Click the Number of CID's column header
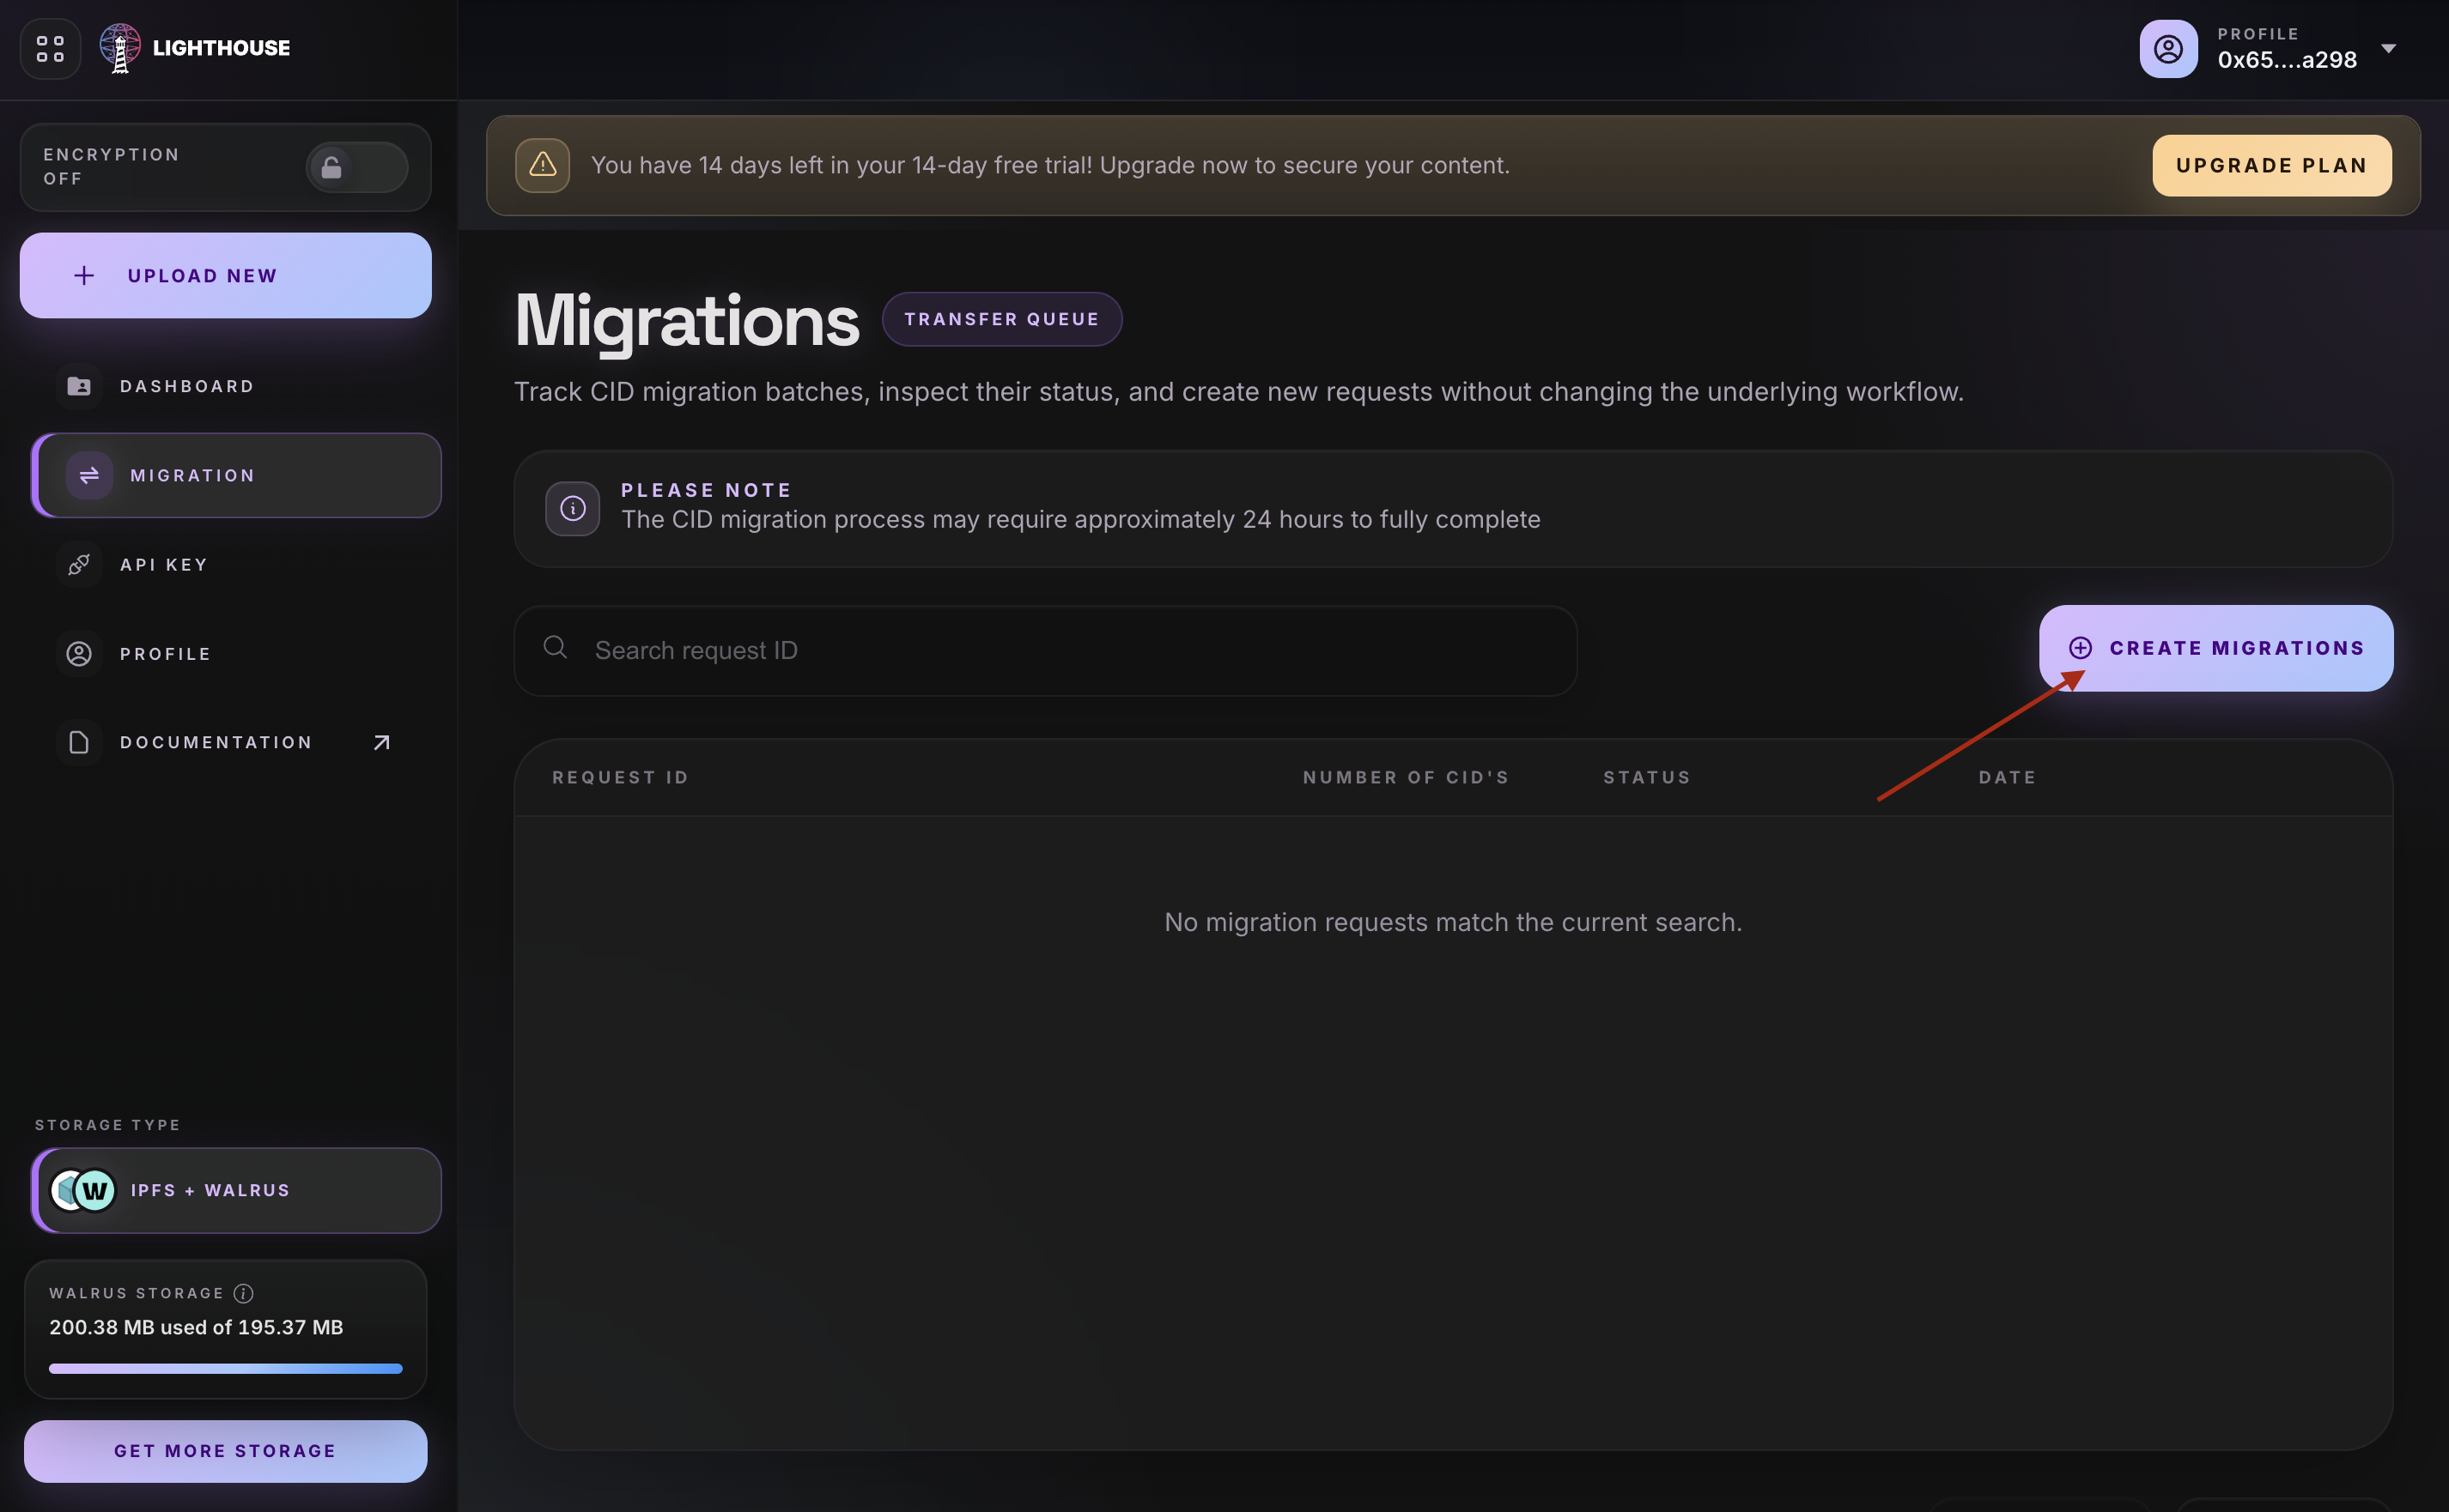 click(1406, 777)
